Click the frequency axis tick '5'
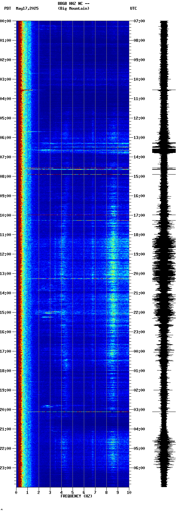Viewport: 178px width, 513px height. 73,493
